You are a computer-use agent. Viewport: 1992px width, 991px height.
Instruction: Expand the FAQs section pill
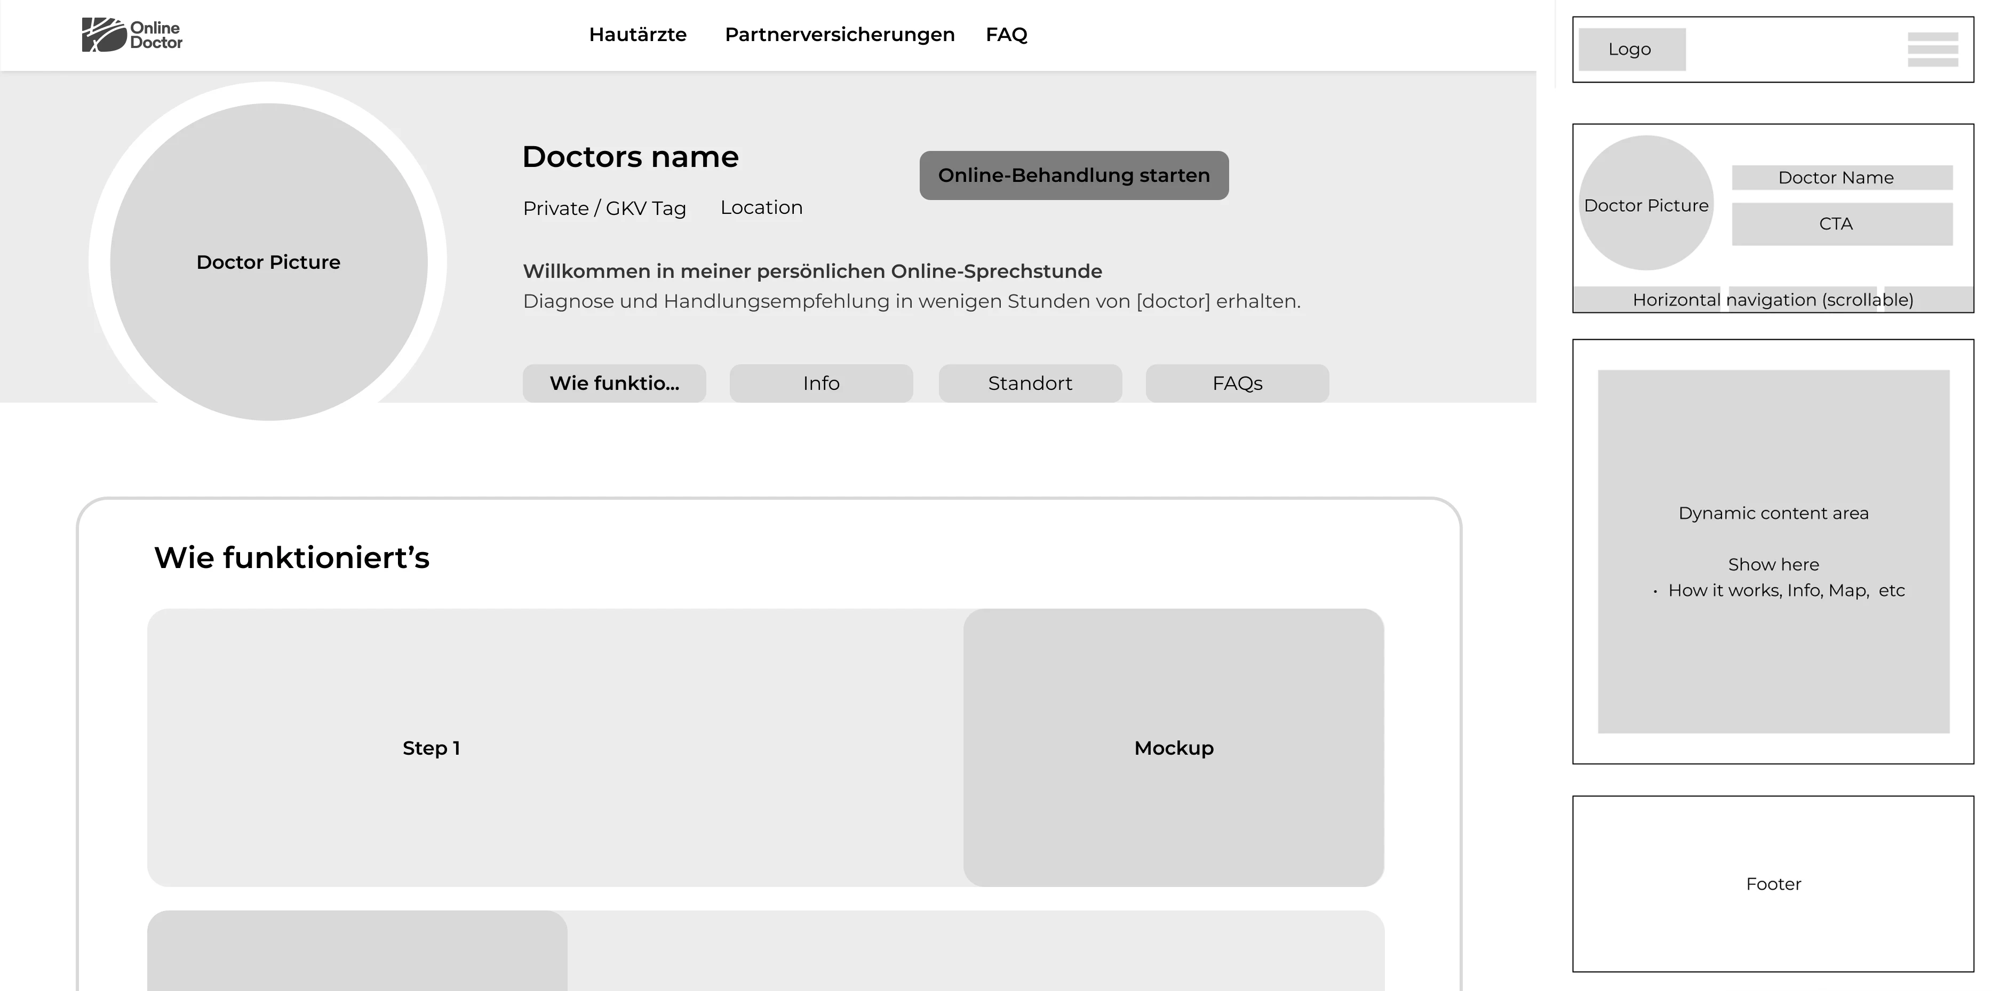[x=1237, y=382]
